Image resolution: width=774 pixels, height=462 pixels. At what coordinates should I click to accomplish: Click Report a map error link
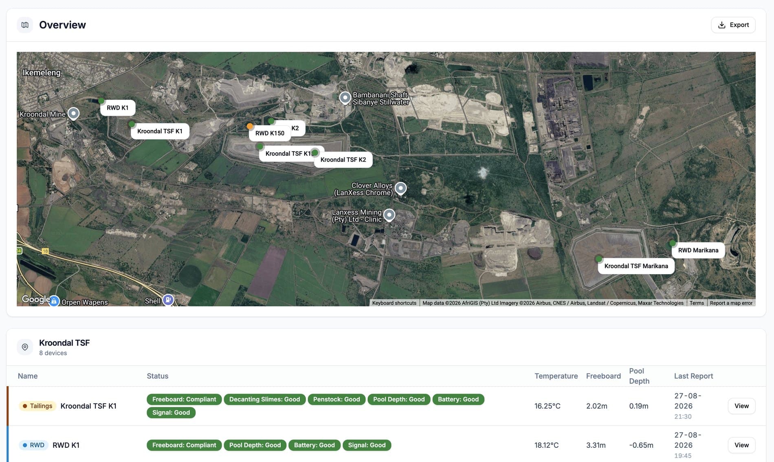(731, 303)
